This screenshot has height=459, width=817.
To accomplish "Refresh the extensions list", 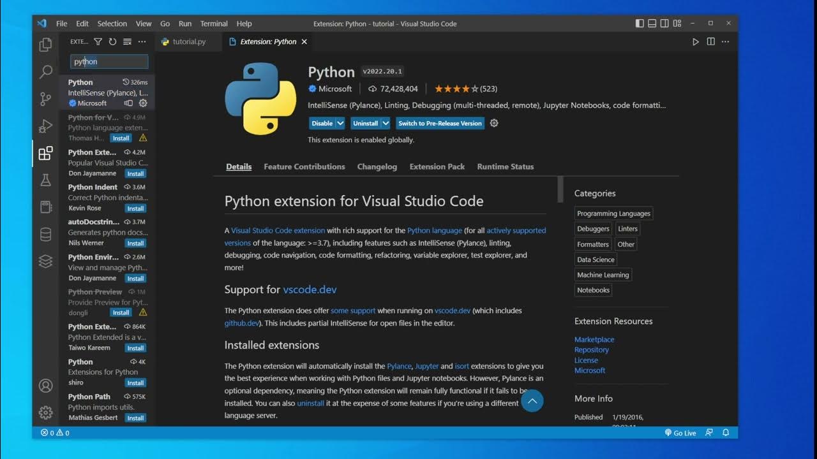I will pos(112,41).
